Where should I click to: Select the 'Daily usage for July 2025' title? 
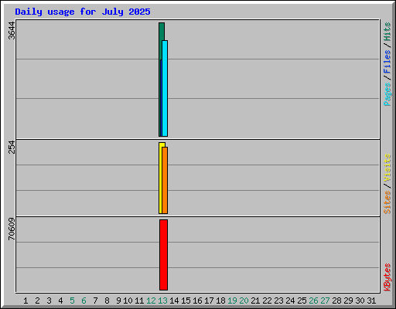click(83, 12)
